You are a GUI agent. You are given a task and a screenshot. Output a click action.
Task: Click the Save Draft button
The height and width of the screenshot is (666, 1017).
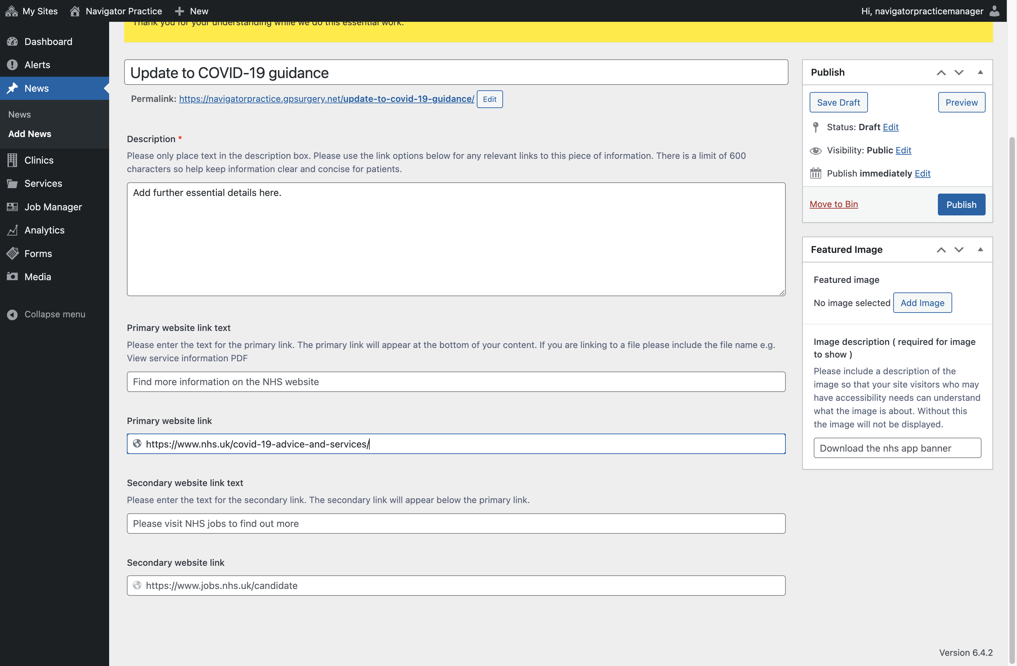tap(838, 103)
